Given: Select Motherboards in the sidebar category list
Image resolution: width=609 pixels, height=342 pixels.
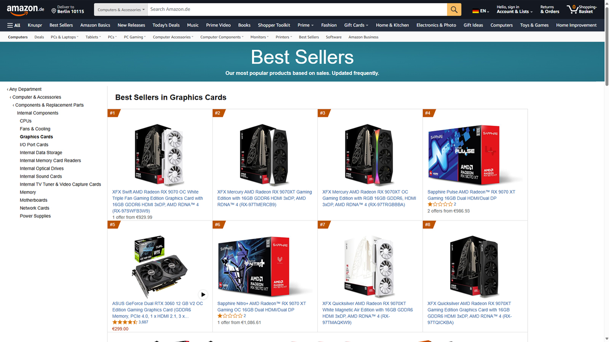Looking at the screenshot, I should pos(33,200).
